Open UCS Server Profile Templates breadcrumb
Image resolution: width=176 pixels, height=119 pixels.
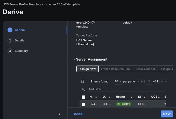[23, 4]
